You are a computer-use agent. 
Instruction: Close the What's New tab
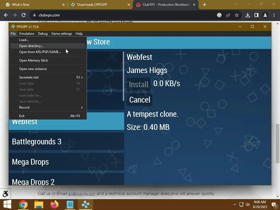(63, 5)
